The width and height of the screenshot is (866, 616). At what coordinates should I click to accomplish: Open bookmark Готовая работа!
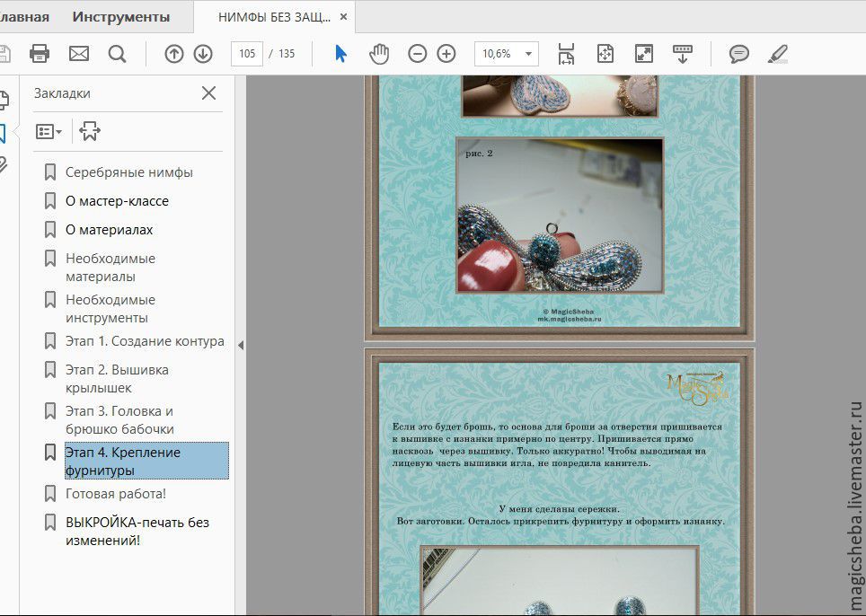pos(116,494)
